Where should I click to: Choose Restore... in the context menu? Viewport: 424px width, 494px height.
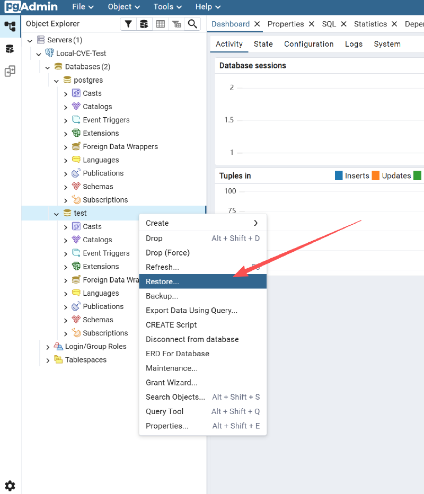203,281
